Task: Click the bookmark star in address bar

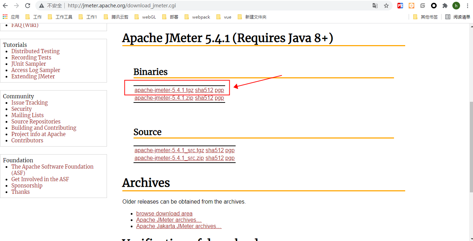Action: 386,5
